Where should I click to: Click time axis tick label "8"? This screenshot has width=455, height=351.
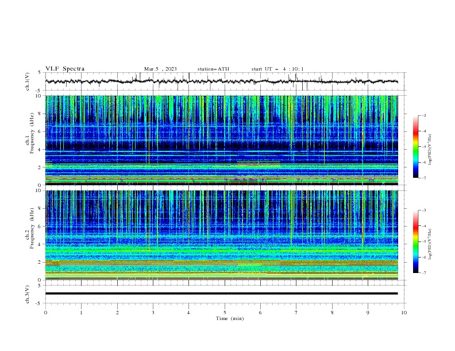click(x=332, y=313)
